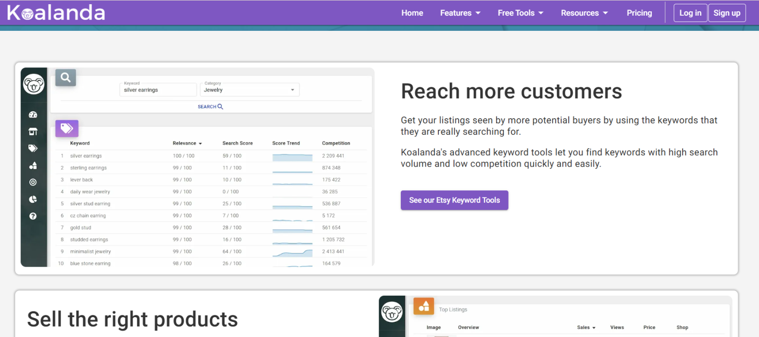Viewport: 759px width, 337px height.
Task: Select the 'gold stud' keyword
Action: point(81,228)
